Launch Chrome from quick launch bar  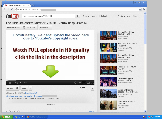click(x=16, y=117)
